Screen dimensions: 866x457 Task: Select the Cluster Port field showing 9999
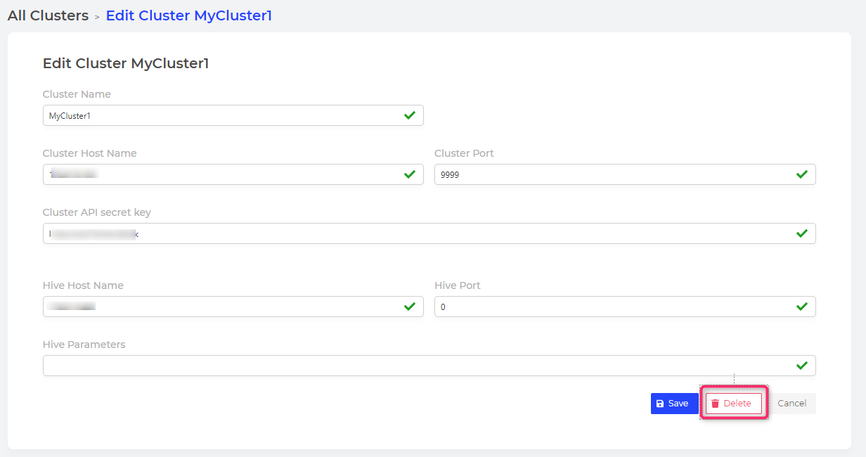pyautogui.click(x=625, y=174)
